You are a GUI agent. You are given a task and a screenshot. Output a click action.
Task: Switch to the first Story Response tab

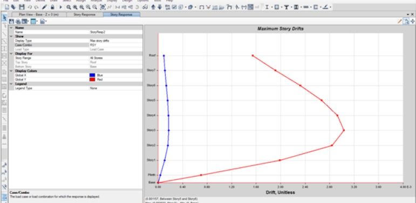click(x=84, y=15)
